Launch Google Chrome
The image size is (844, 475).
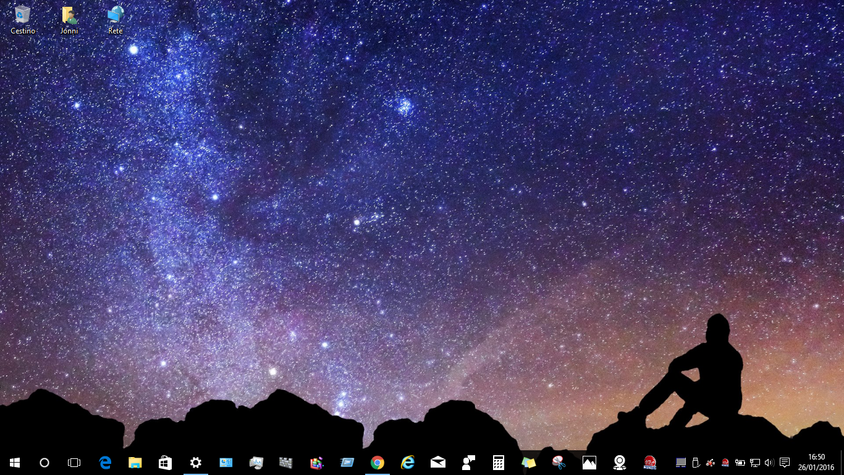click(376, 463)
